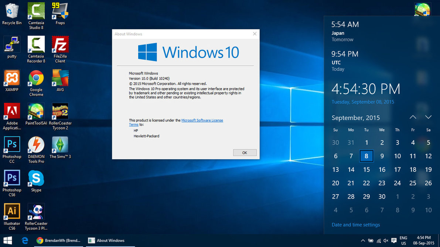
Task: Open the Windows Start button
Action: point(8,241)
